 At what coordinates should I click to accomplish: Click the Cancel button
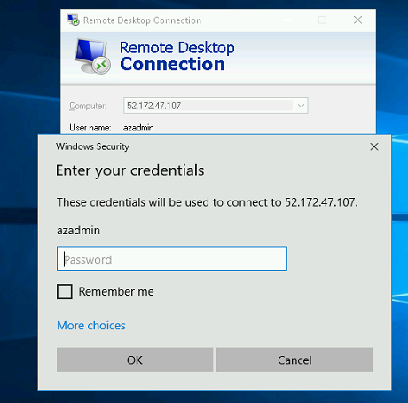click(294, 360)
